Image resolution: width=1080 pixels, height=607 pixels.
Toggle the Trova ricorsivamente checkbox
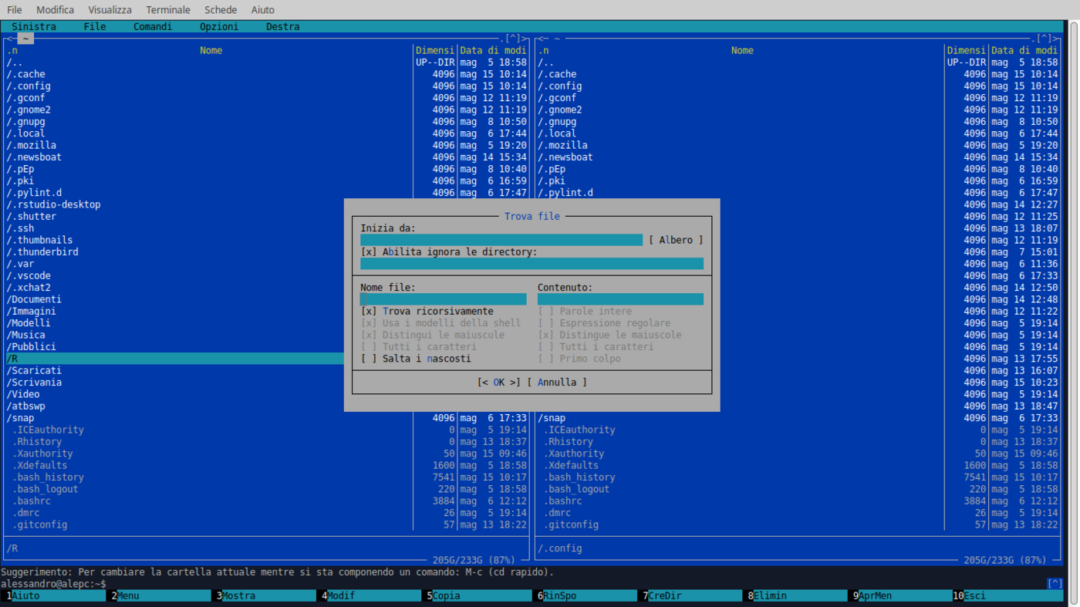click(x=369, y=312)
